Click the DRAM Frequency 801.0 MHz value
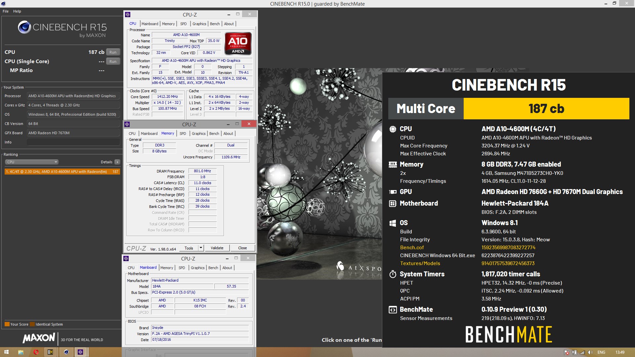Image resolution: width=635 pixels, height=357 pixels. click(x=202, y=171)
